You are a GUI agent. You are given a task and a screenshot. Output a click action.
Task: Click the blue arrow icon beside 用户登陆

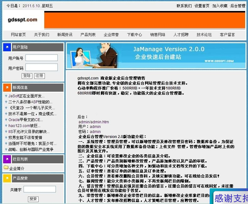click(x=7, y=47)
